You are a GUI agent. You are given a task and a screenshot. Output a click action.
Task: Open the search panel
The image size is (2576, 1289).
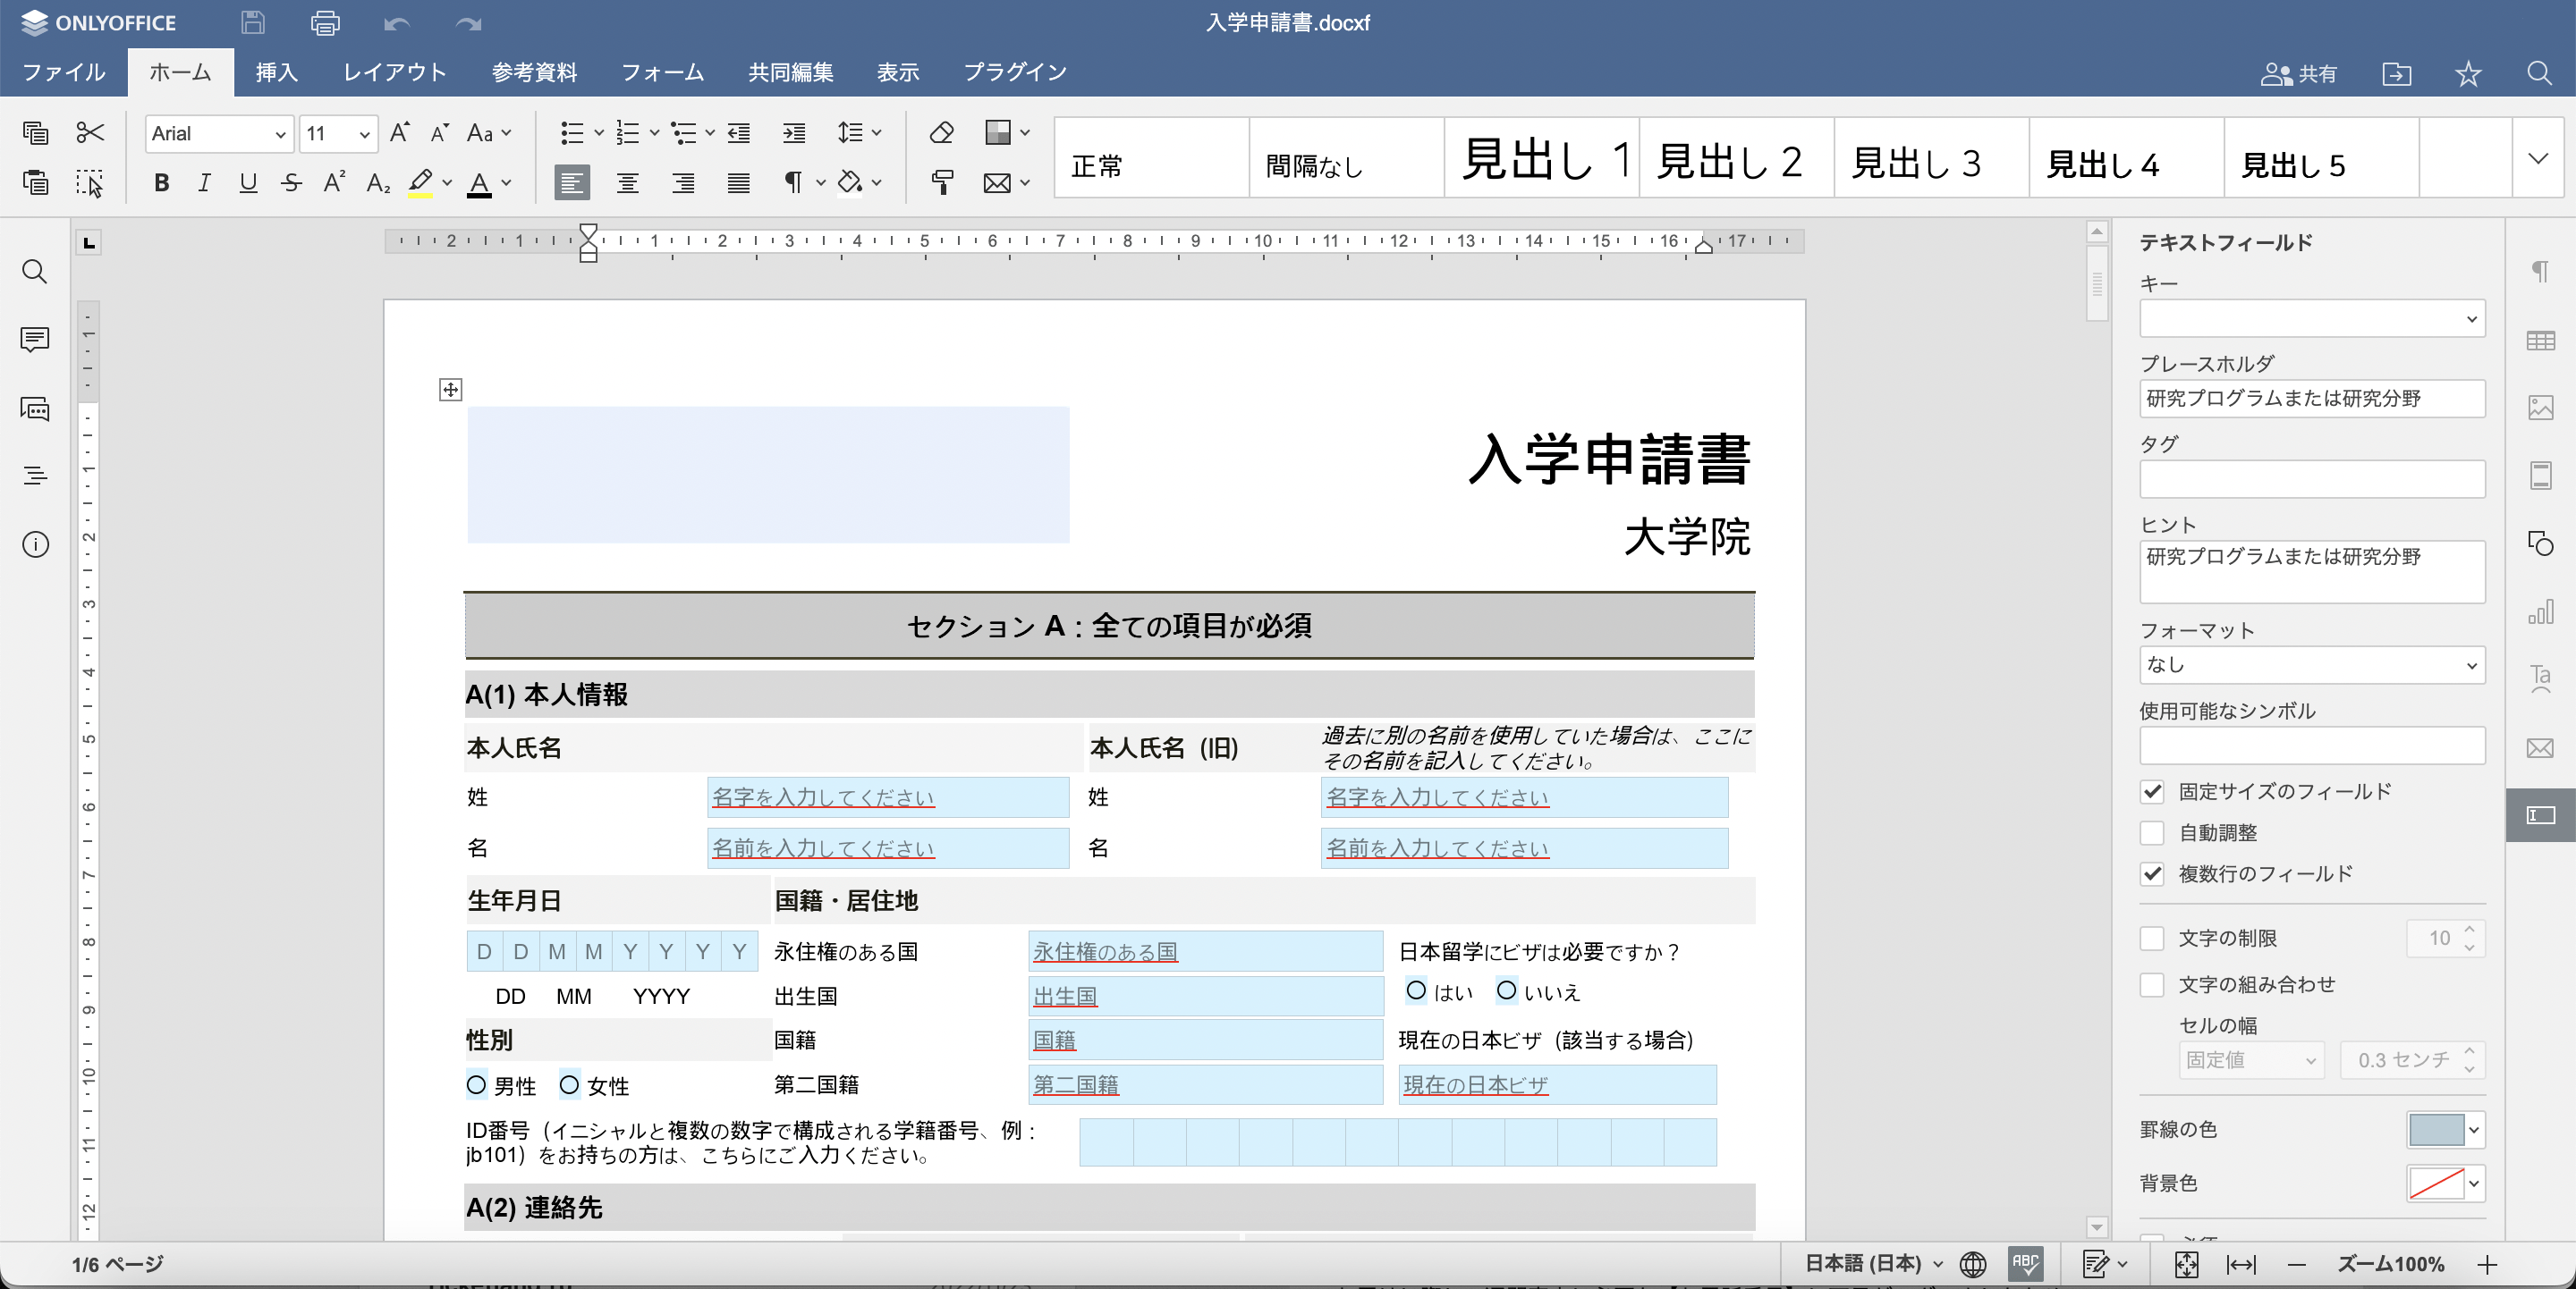(x=34, y=272)
